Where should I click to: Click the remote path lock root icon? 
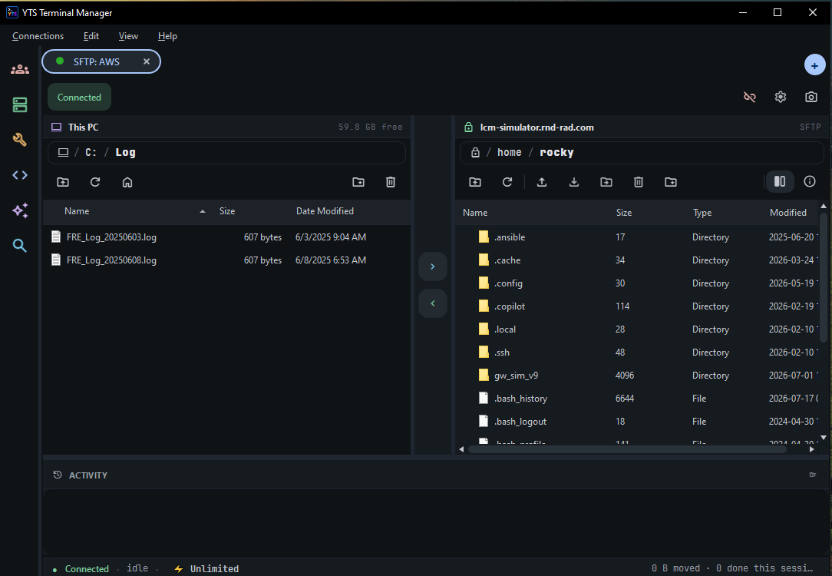click(x=475, y=152)
